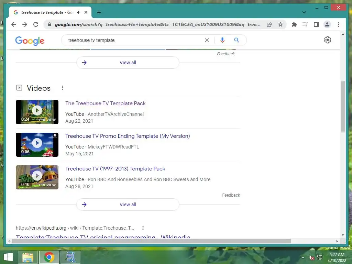Open Videos section more options
Image resolution: width=352 pixels, height=264 pixels.
point(63,88)
